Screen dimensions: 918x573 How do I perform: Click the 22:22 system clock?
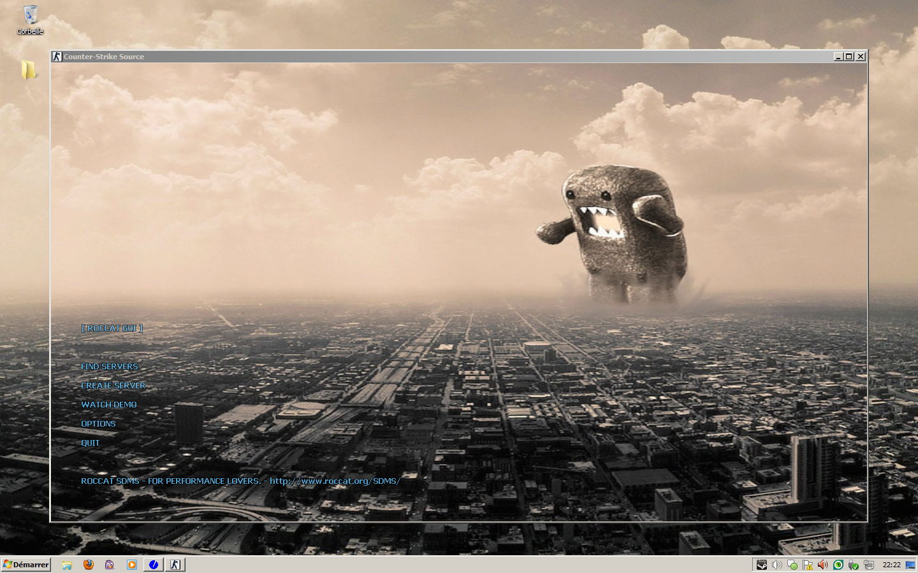click(892, 565)
